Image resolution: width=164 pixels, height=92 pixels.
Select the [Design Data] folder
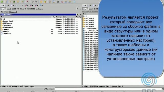(x=41, y=21)
